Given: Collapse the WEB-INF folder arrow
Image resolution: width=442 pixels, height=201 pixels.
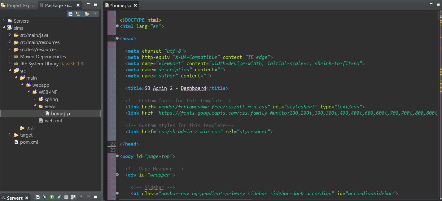Looking at the screenshot, I should pos(28,92).
